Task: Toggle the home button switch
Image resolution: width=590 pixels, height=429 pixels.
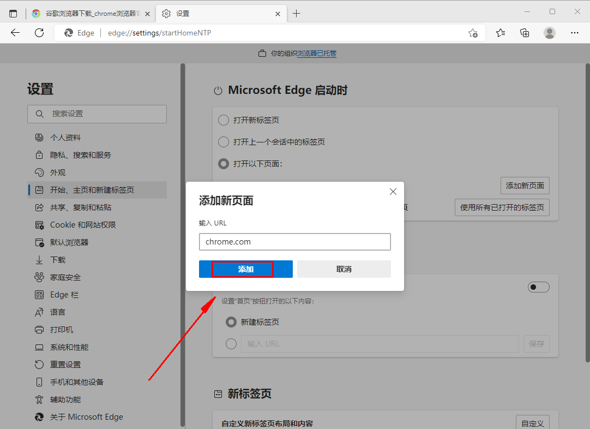Action: [538, 287]
